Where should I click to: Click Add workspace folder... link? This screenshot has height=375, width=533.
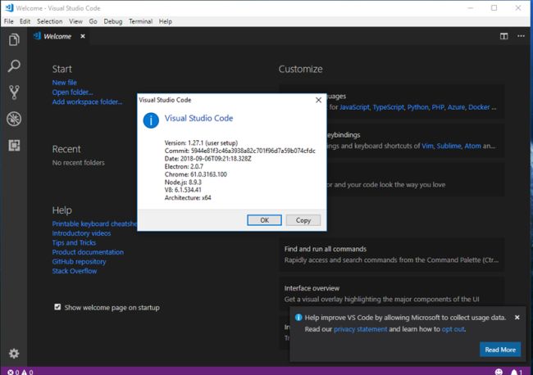[88, 102]
